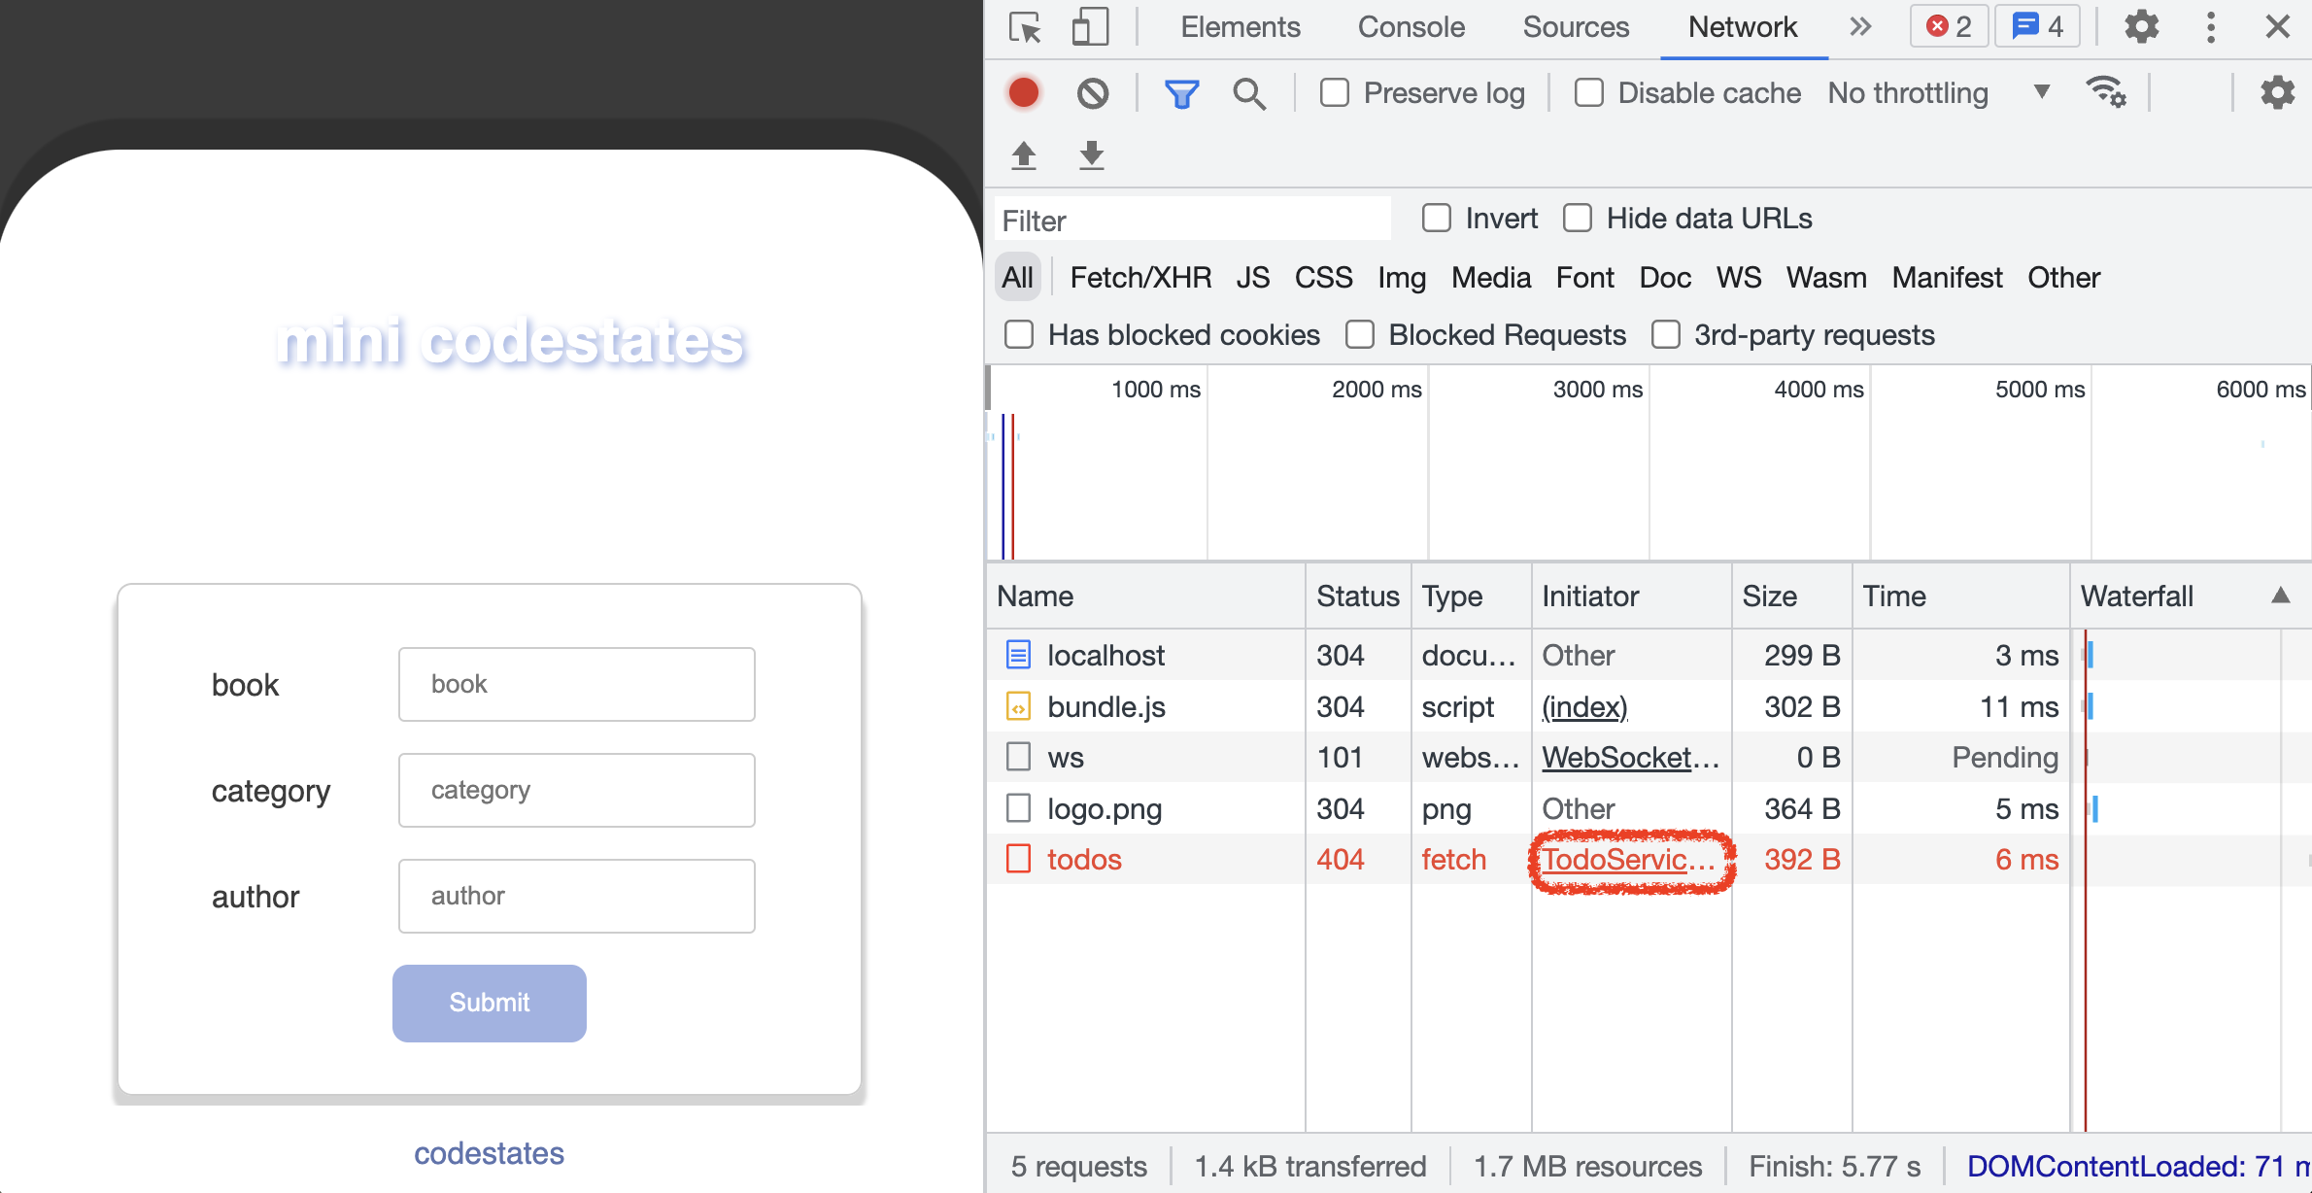
Task: Click the inspect element picker icon
Action: coord(1025,27)
